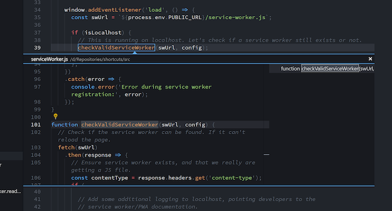
Task: Click the lightbulb quick fix icon
Action: (x=55, y=116)
